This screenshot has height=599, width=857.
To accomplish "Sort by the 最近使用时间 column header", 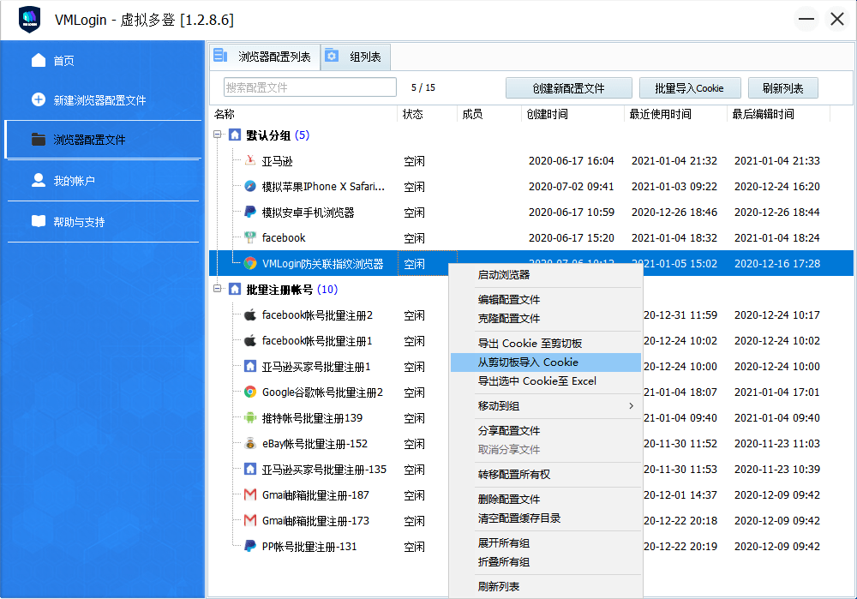I will tap(675, 114).
